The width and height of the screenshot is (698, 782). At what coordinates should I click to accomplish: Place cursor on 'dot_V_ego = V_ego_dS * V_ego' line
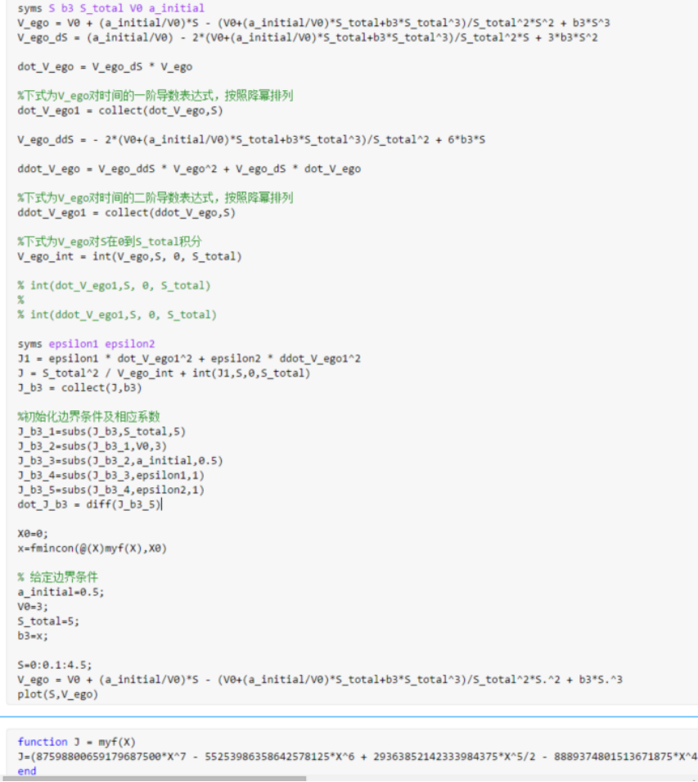105,66
